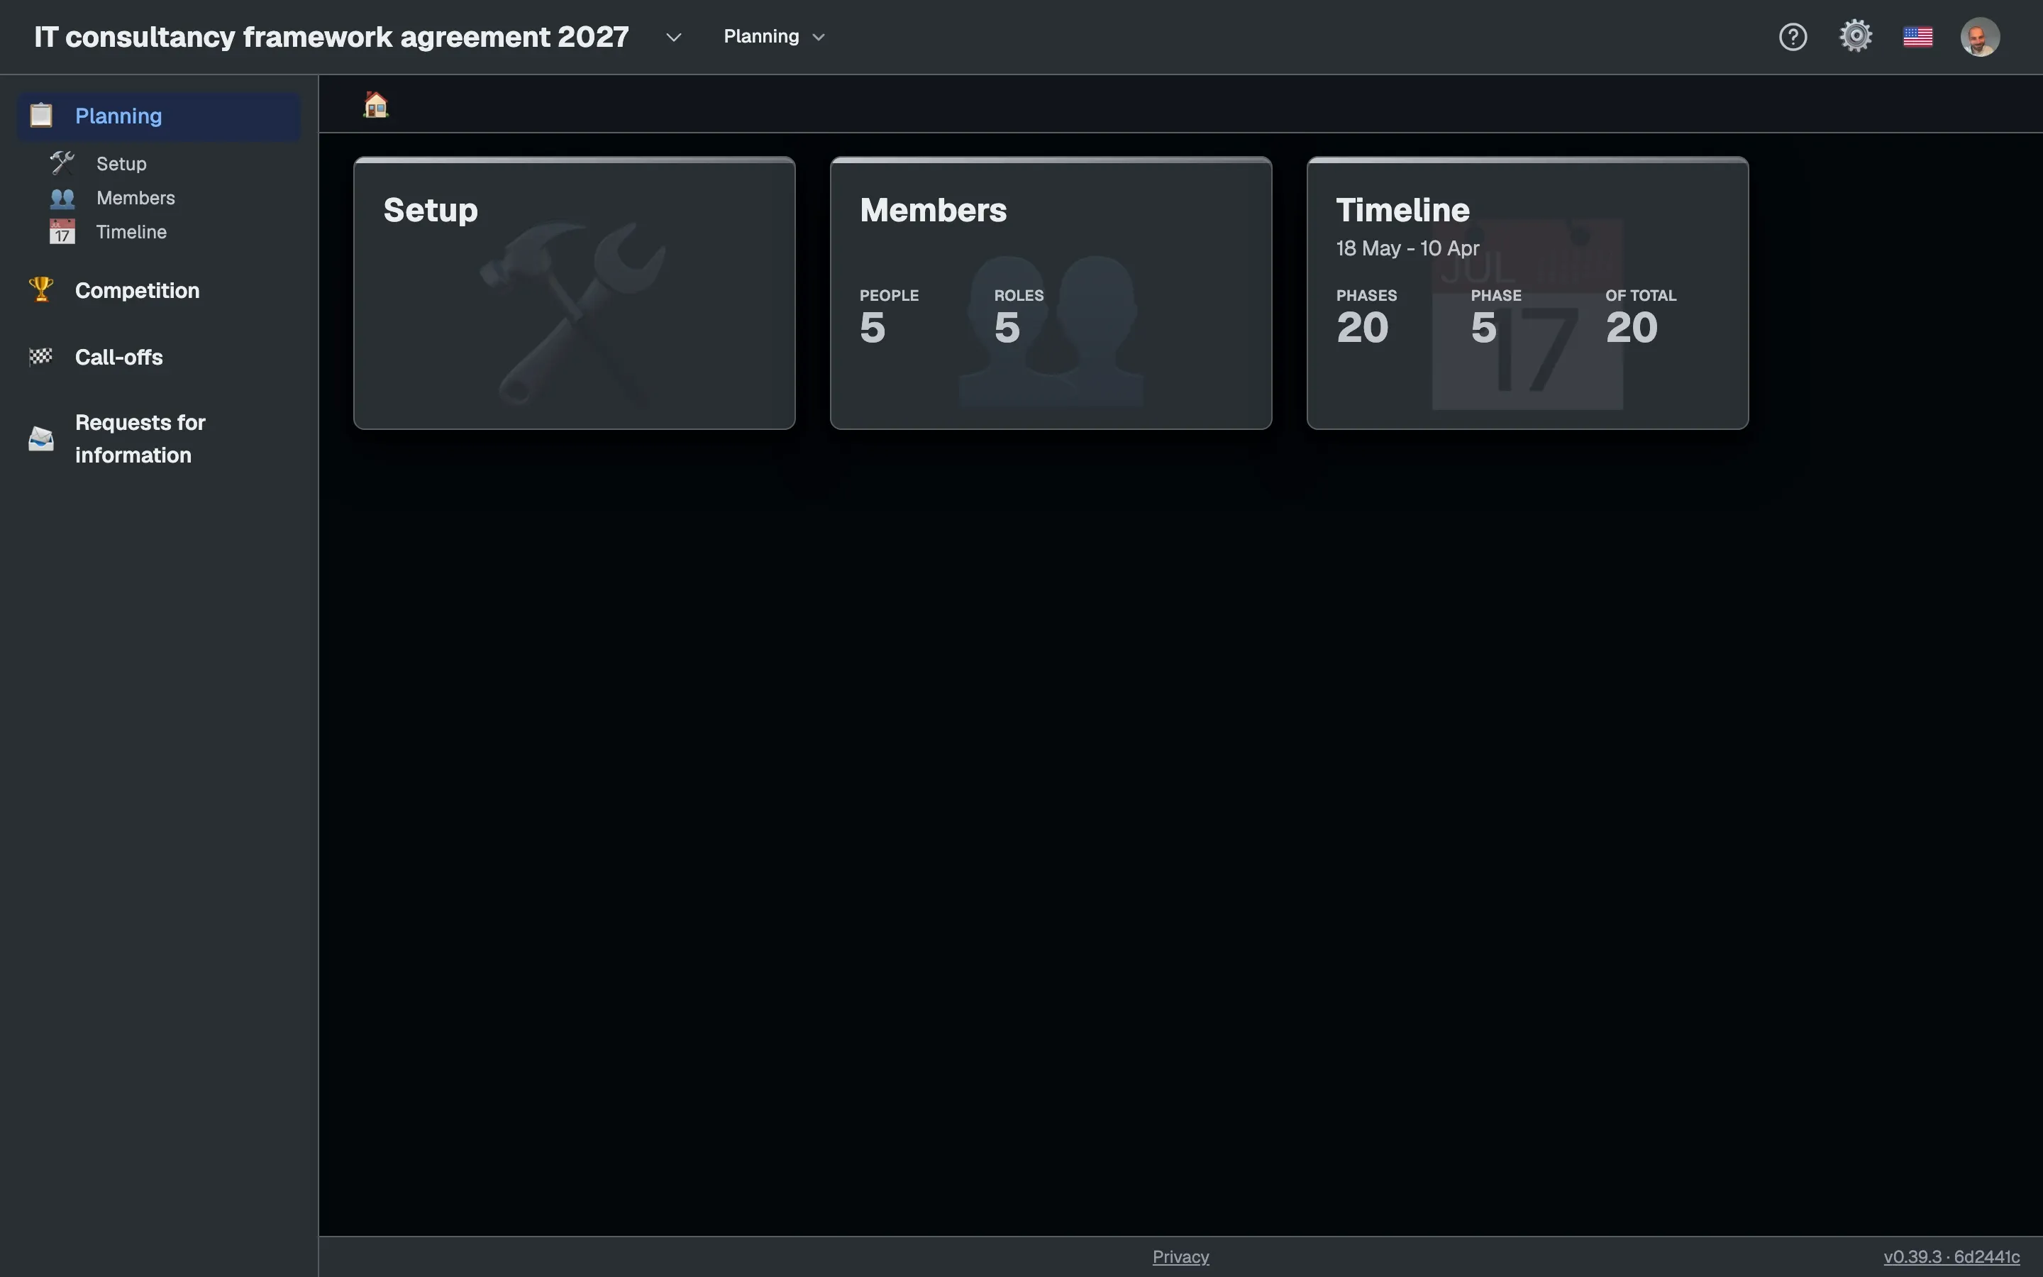Open the help question mark icon

pos(1793,36)
